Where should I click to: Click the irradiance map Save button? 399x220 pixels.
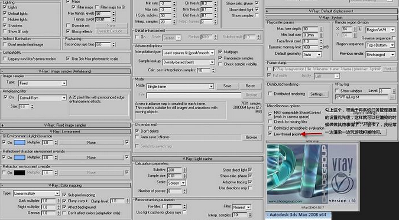(x=228, y=86)
